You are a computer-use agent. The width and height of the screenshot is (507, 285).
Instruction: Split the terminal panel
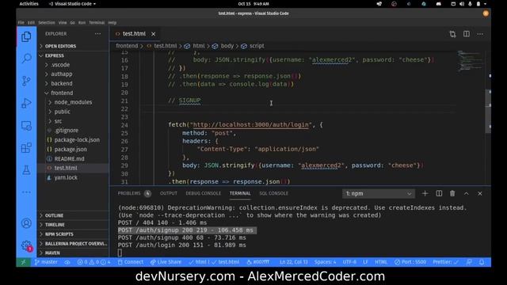pos(439,193)
